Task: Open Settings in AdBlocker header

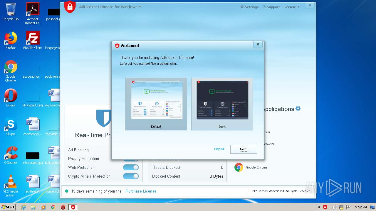Action: [x=249, y=7]
